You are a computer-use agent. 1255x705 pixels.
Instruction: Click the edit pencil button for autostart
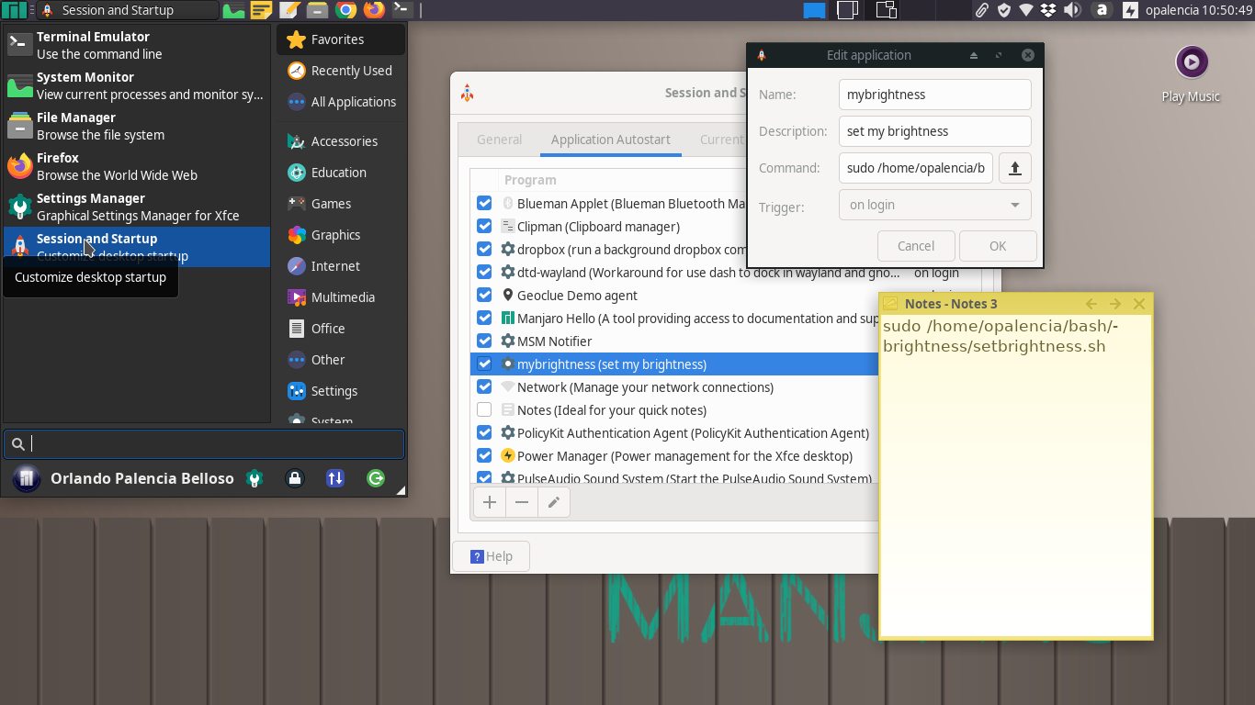click(x=554, y=502)
